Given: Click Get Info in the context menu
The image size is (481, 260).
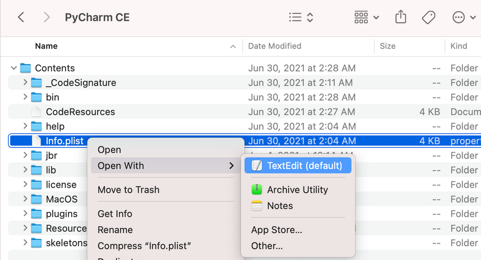Looking at the screenshot, I should click(x=115, y=214).
